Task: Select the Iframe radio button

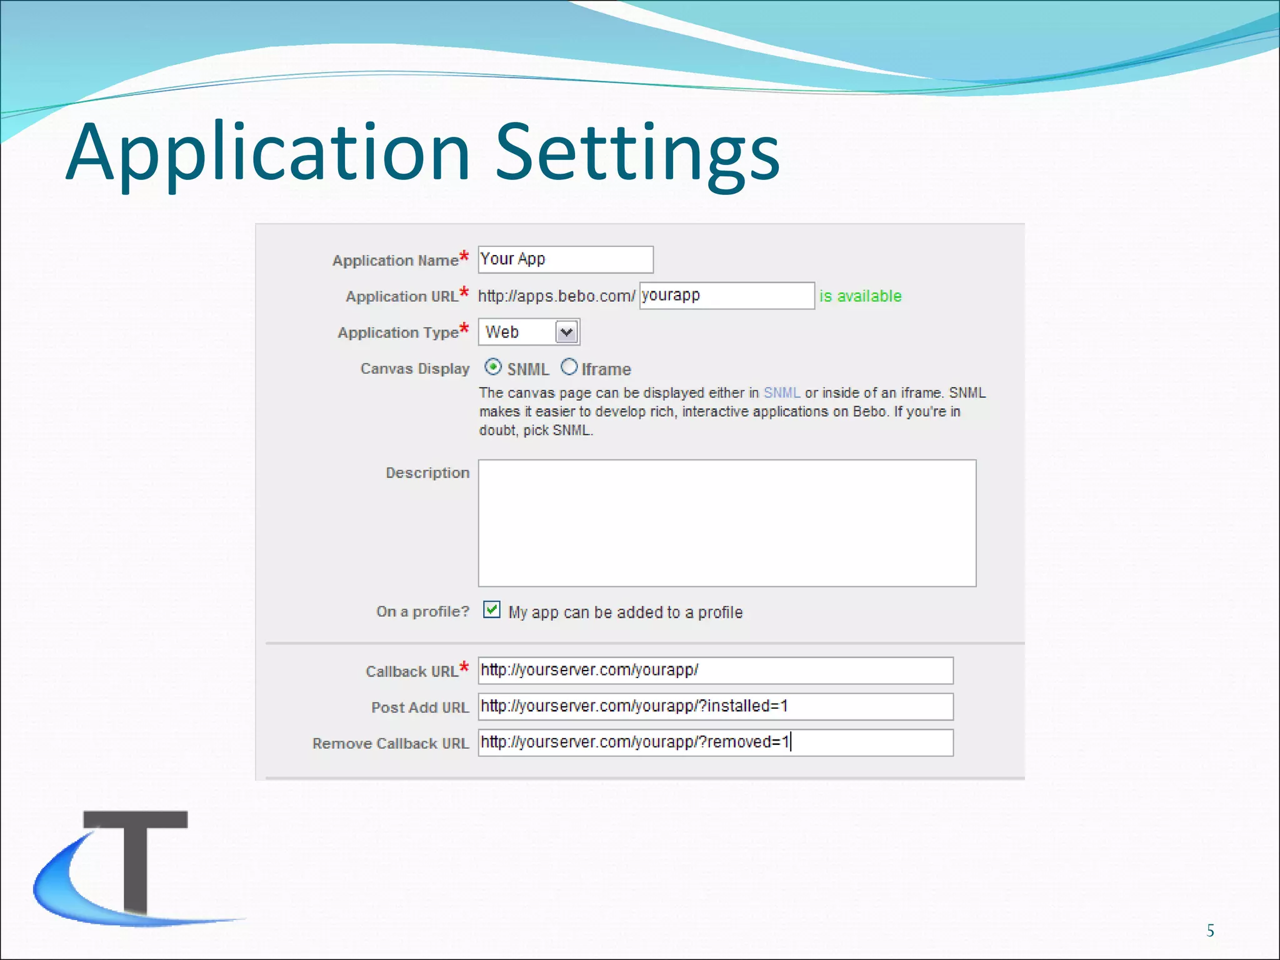Action: [569, 367]
